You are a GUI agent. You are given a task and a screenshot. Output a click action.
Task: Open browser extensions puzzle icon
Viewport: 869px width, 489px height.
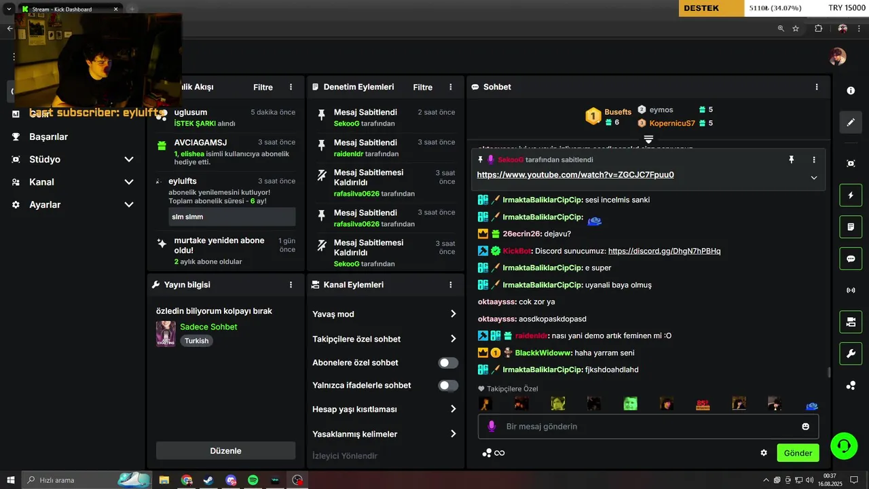[818, 29]
